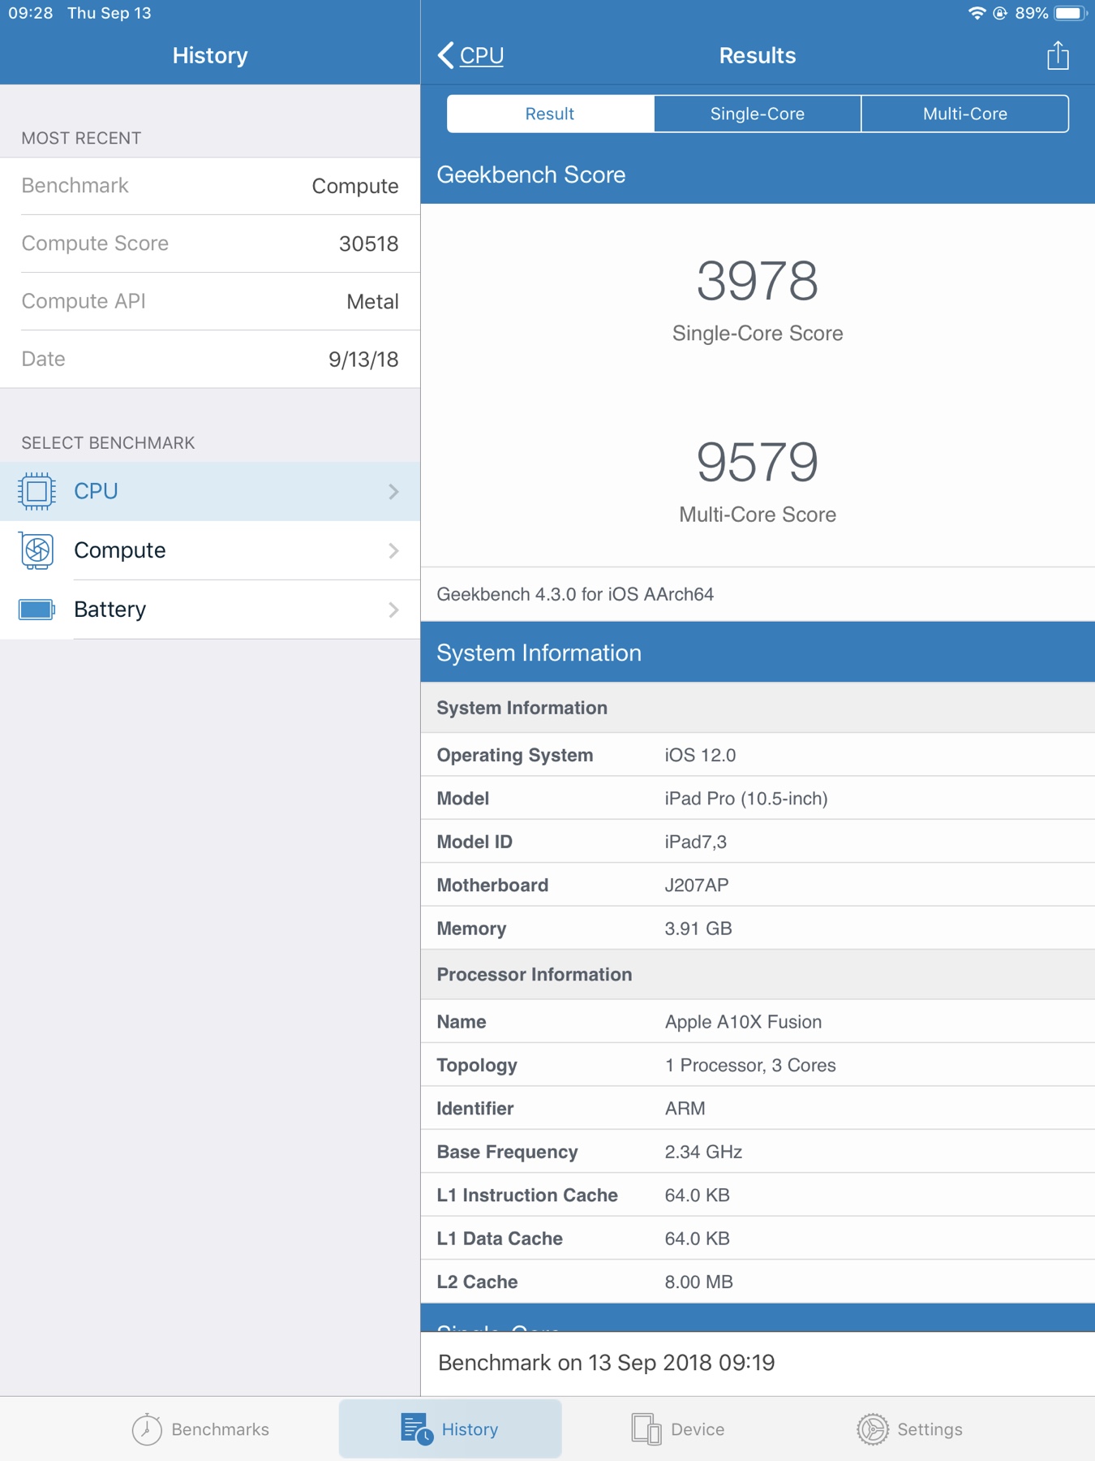Image resolution: width=1095 pixels, height=1461 pixels.
Task: Tap the Processor Information subheader
Action: point(758,975)
